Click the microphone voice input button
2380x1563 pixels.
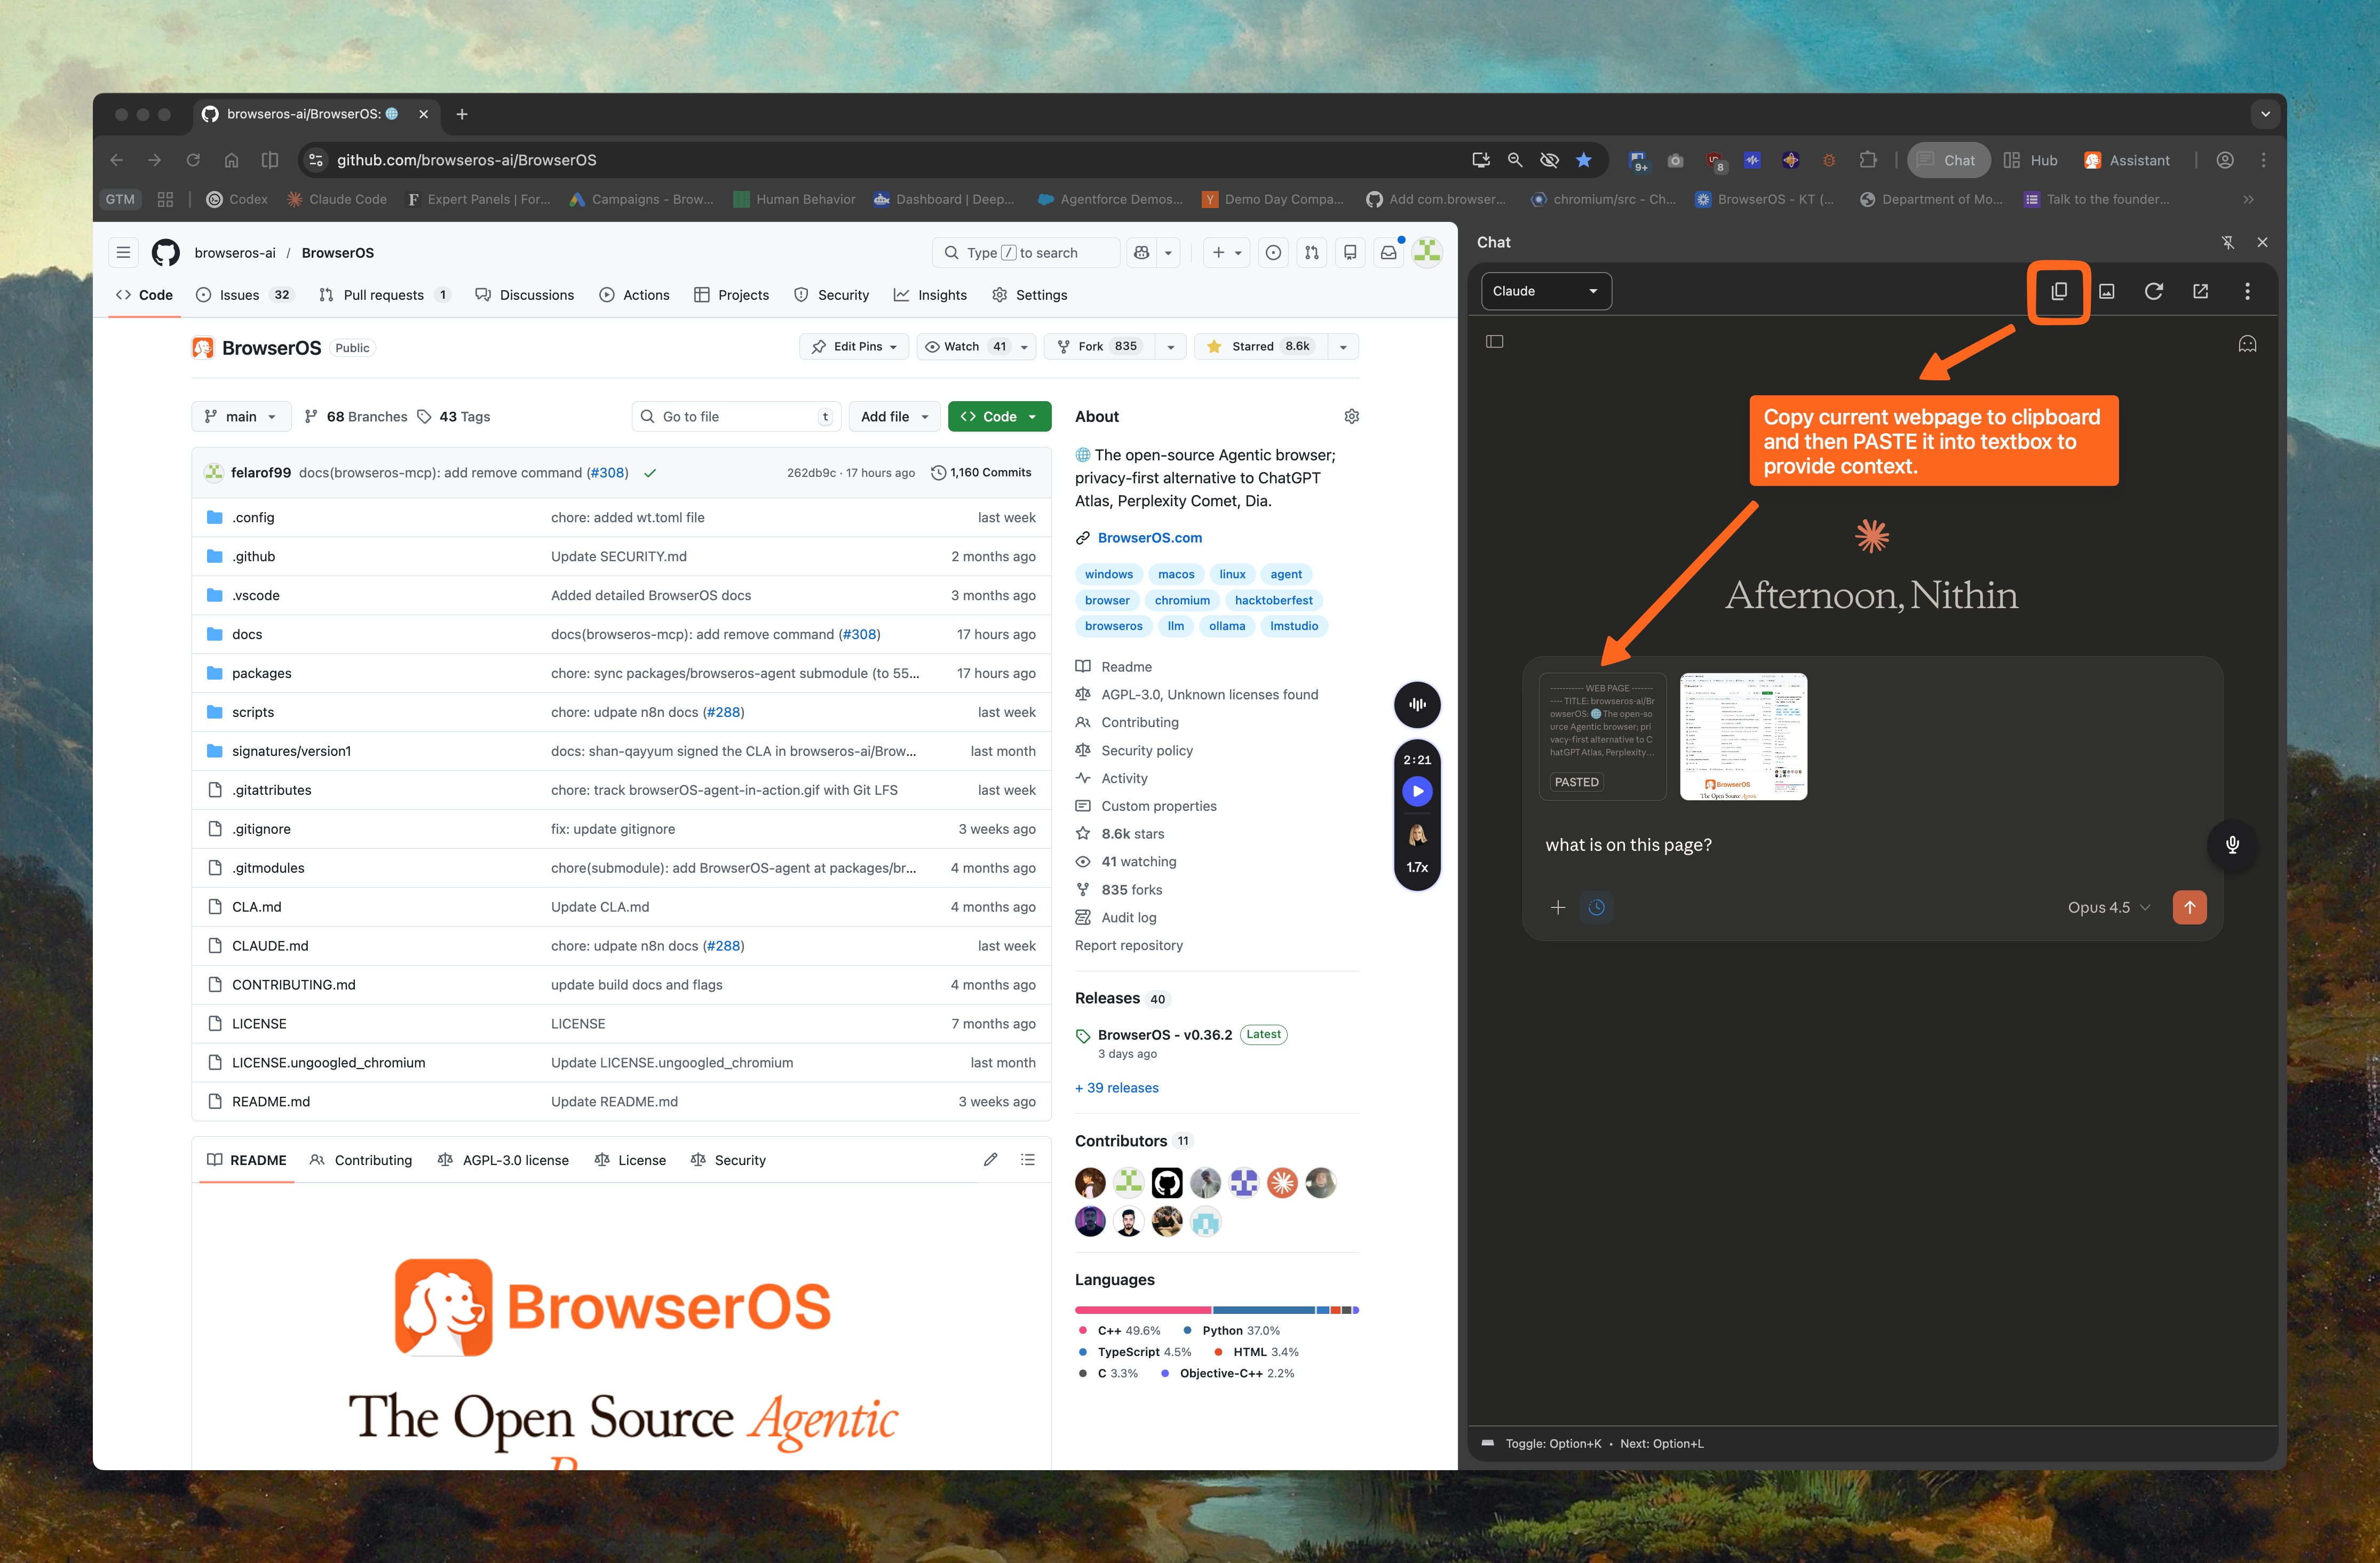[2231, 844]
